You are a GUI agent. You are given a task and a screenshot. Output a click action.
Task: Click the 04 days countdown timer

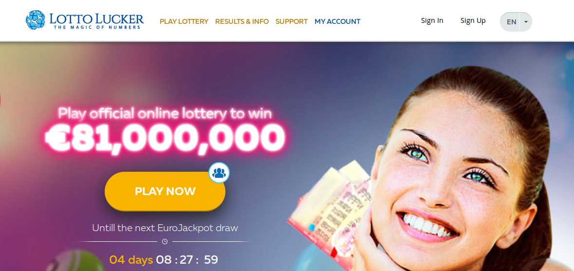point(164,260)
